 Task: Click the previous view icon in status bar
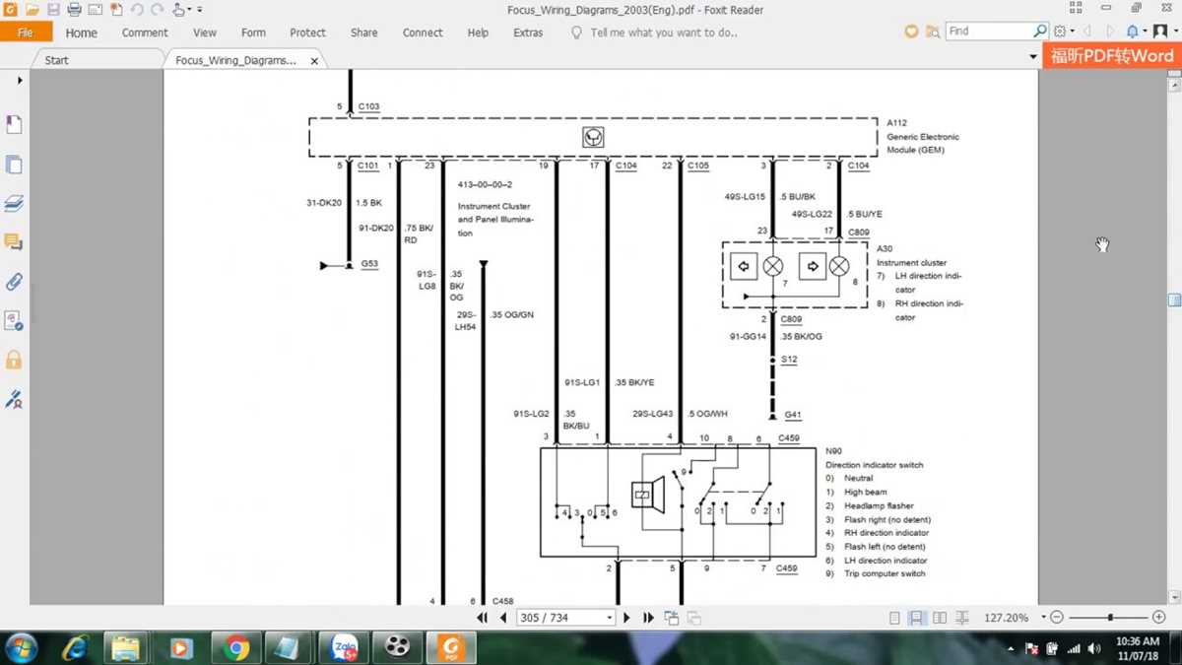tap(672, 618)
